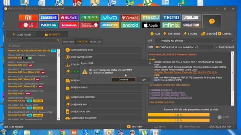Clear the model search field X icon
This screenshot has width=241, height=135.
tap(9, 40)
